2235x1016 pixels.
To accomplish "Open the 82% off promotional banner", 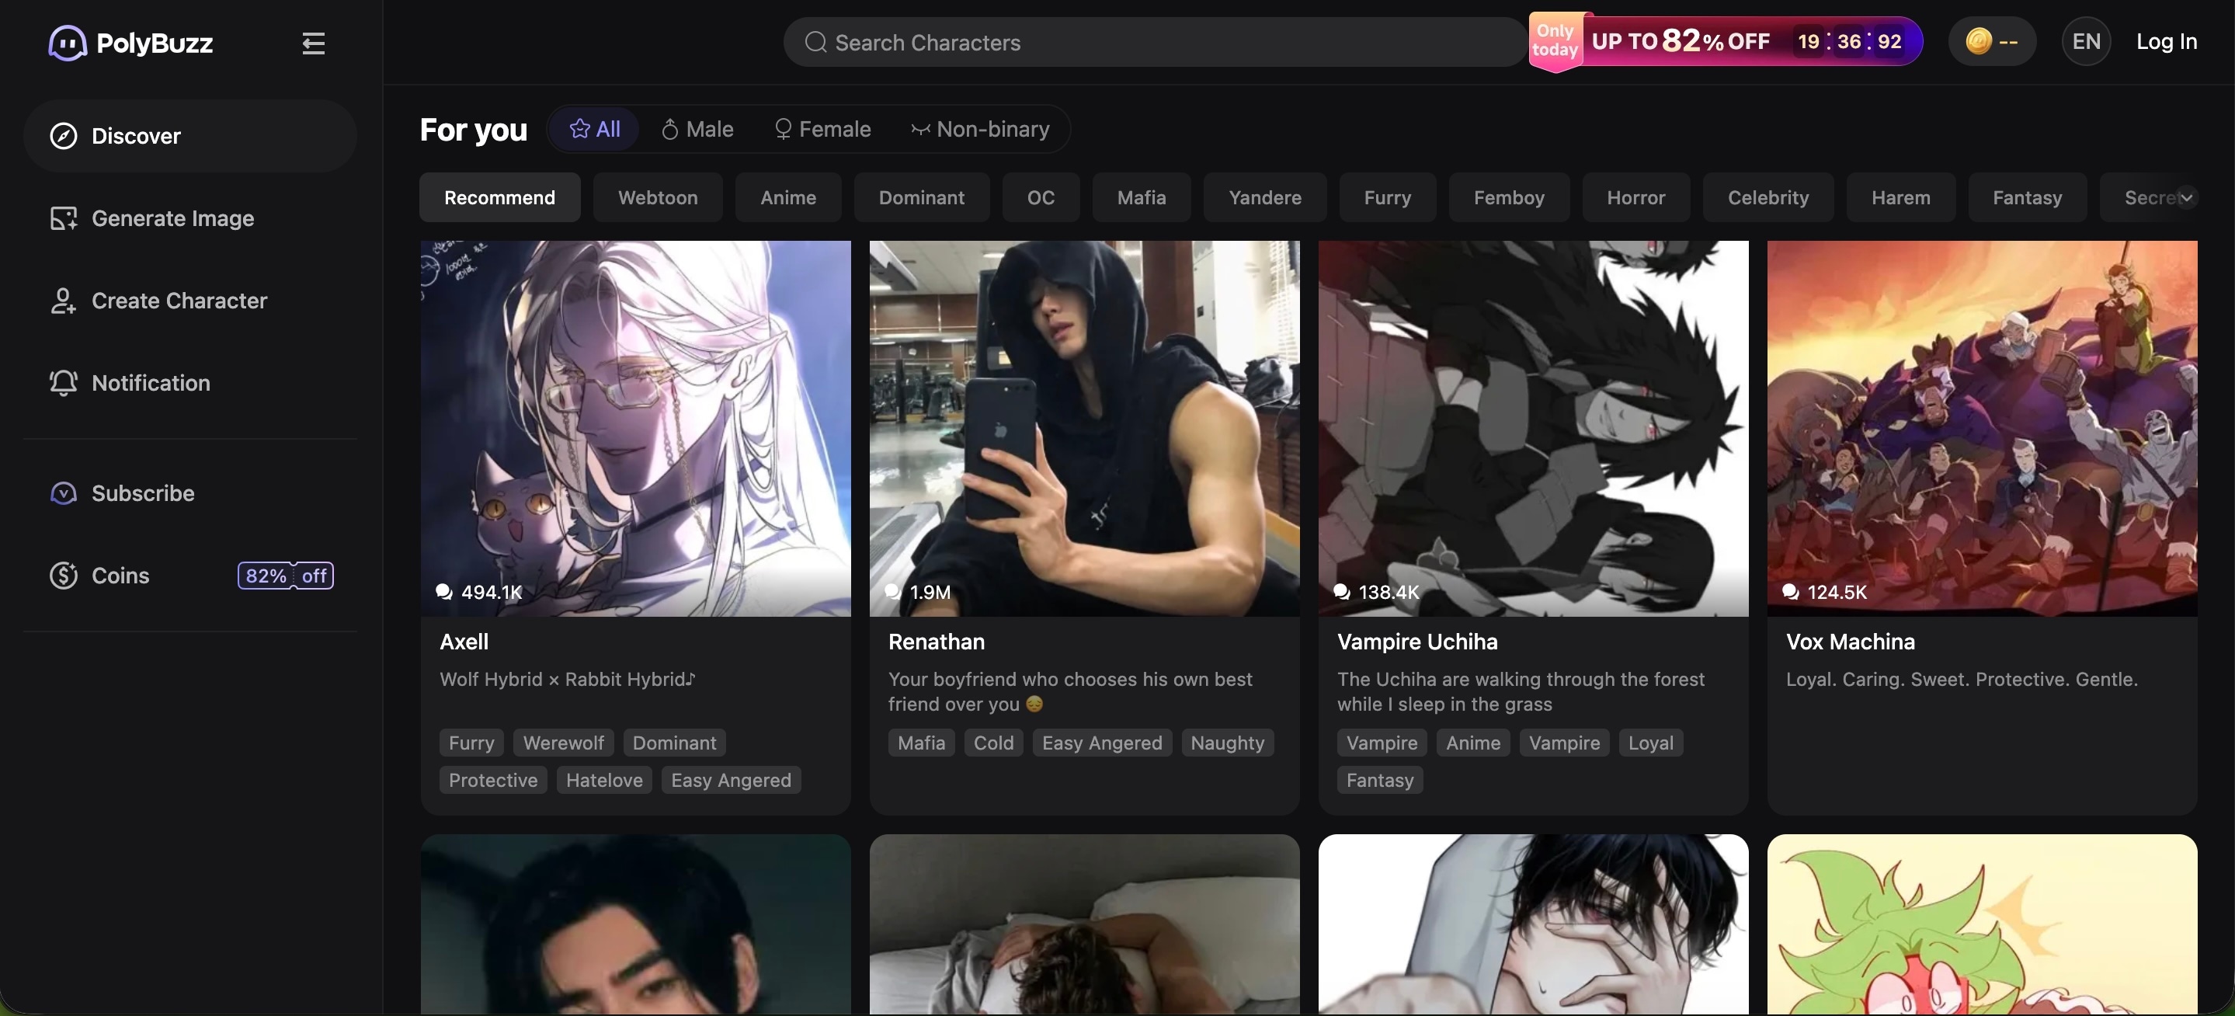I will (1726, 42).
